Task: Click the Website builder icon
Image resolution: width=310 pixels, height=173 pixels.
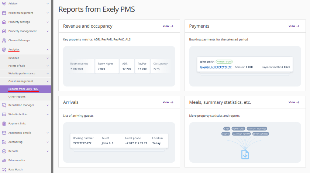Action: point(4,114)
